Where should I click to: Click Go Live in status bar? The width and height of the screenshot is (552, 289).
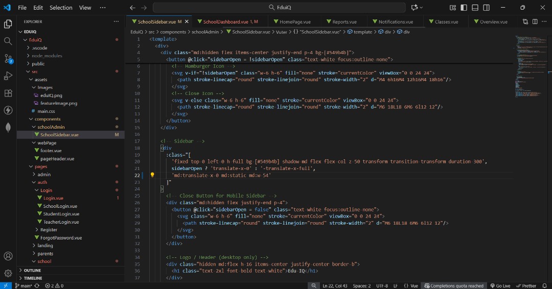click(x=500, y=285)
